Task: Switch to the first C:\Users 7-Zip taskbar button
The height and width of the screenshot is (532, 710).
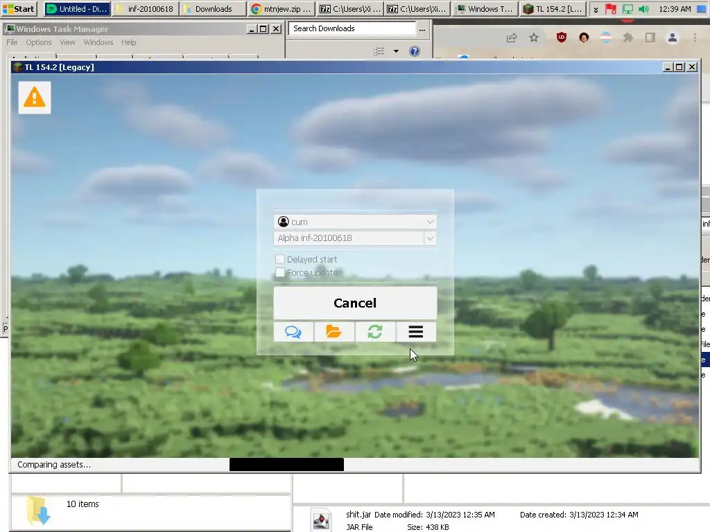Action: click(x=349, y=8)
